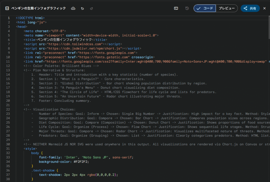Open version history clock icon

point(187,8)
